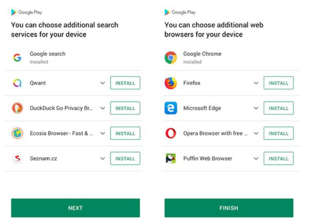
Task: Expand the Qwant details chevron
Action: [103, 83]
